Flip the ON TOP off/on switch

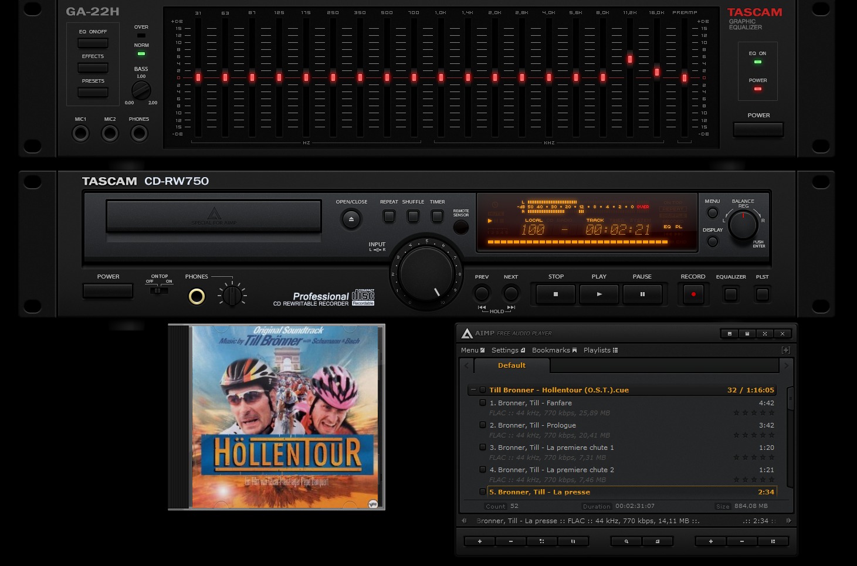[159, 290]
